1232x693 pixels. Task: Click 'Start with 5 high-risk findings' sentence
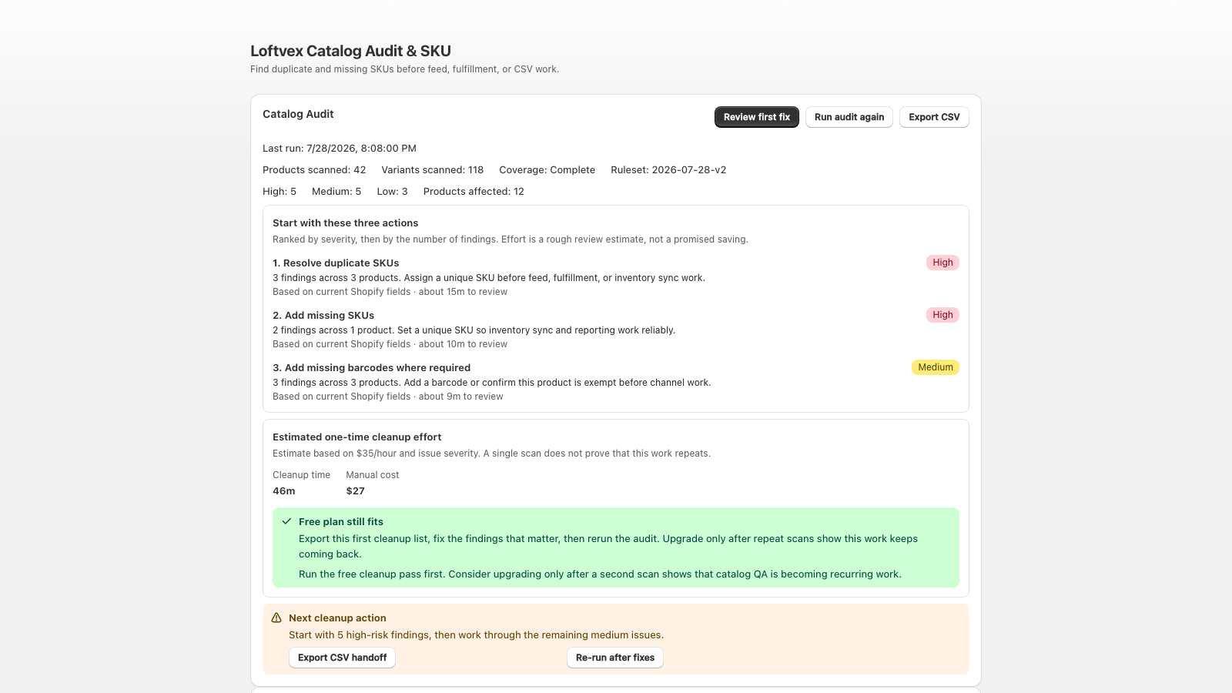(x=476, y=635)
